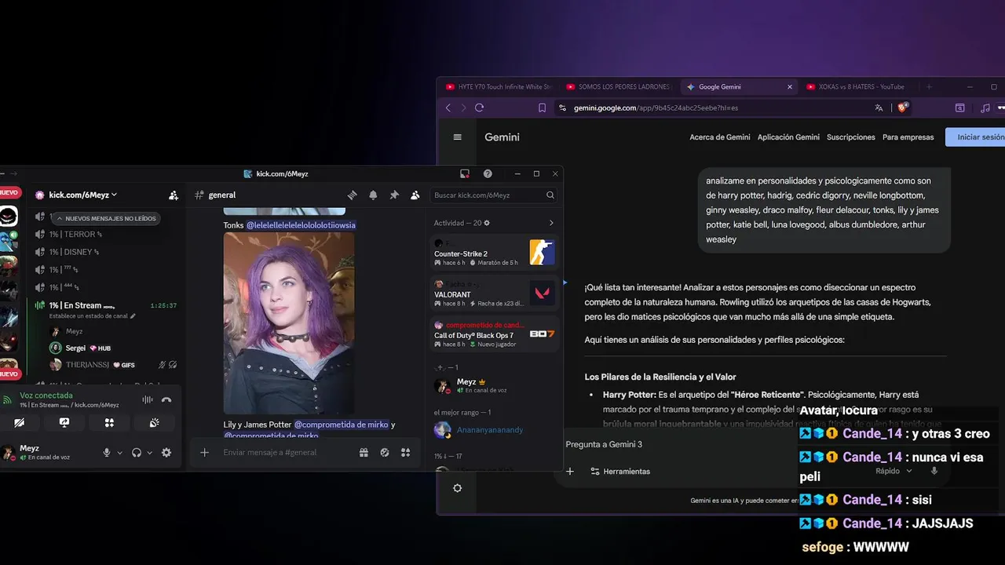This screenshot has width=1005, height=565.
Task: Open Discord user settings gear
Action: point(166,453)
